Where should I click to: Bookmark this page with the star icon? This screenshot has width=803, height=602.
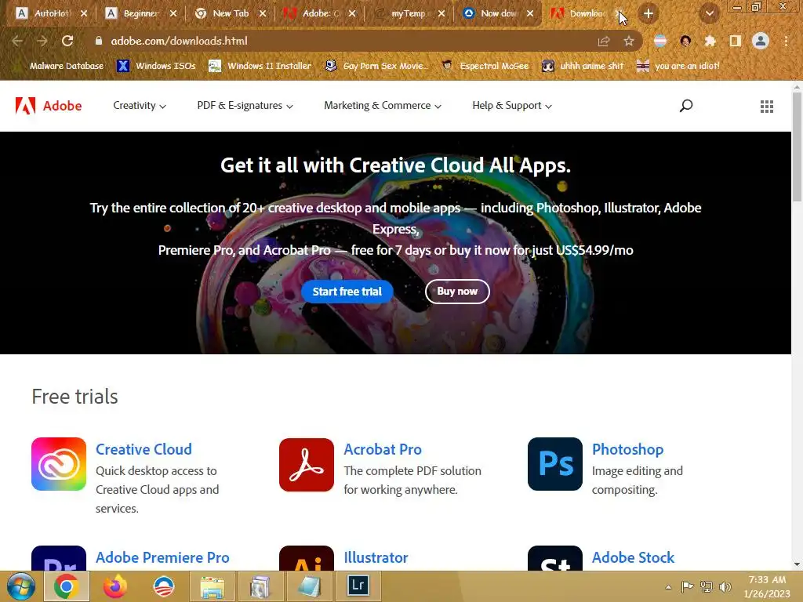(x=629, y=41)
